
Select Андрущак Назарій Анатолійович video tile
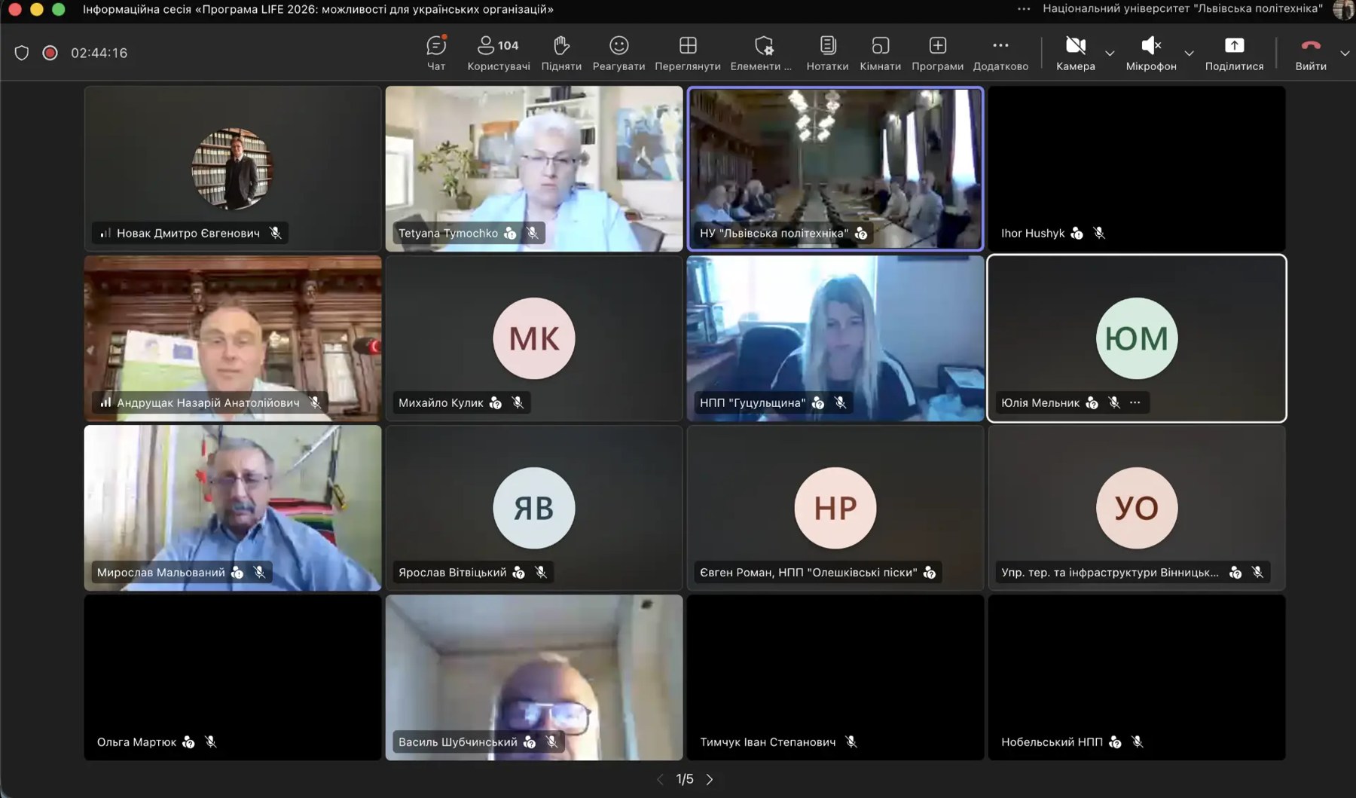[x=233, y=338]
